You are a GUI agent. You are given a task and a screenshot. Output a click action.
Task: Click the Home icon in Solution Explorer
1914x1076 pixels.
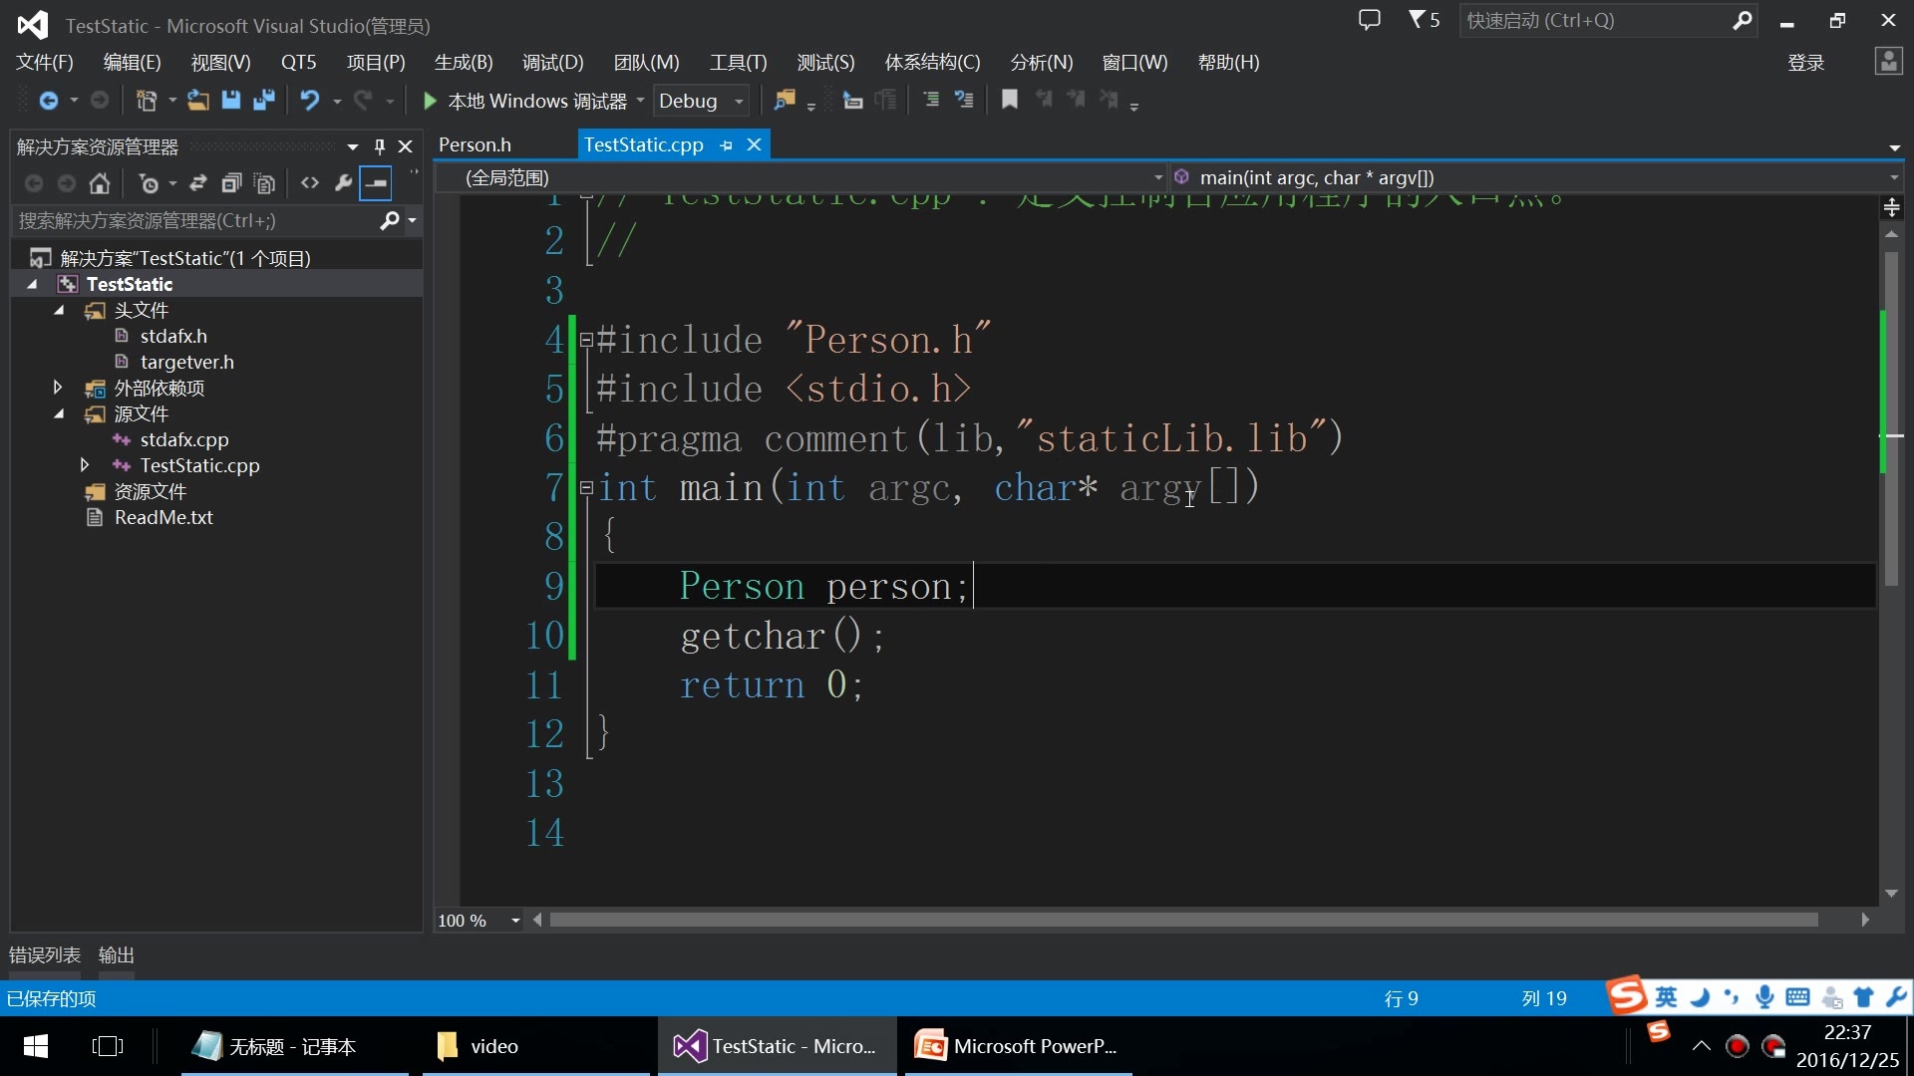[x=100, y=183]
